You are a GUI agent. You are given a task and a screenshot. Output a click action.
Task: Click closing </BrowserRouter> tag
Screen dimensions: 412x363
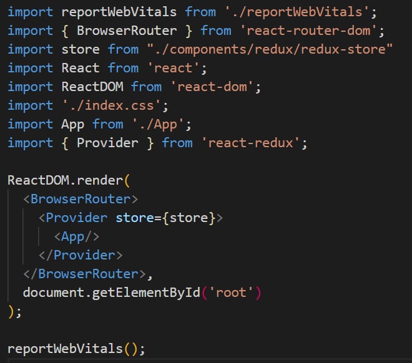(x=85, y=274)
